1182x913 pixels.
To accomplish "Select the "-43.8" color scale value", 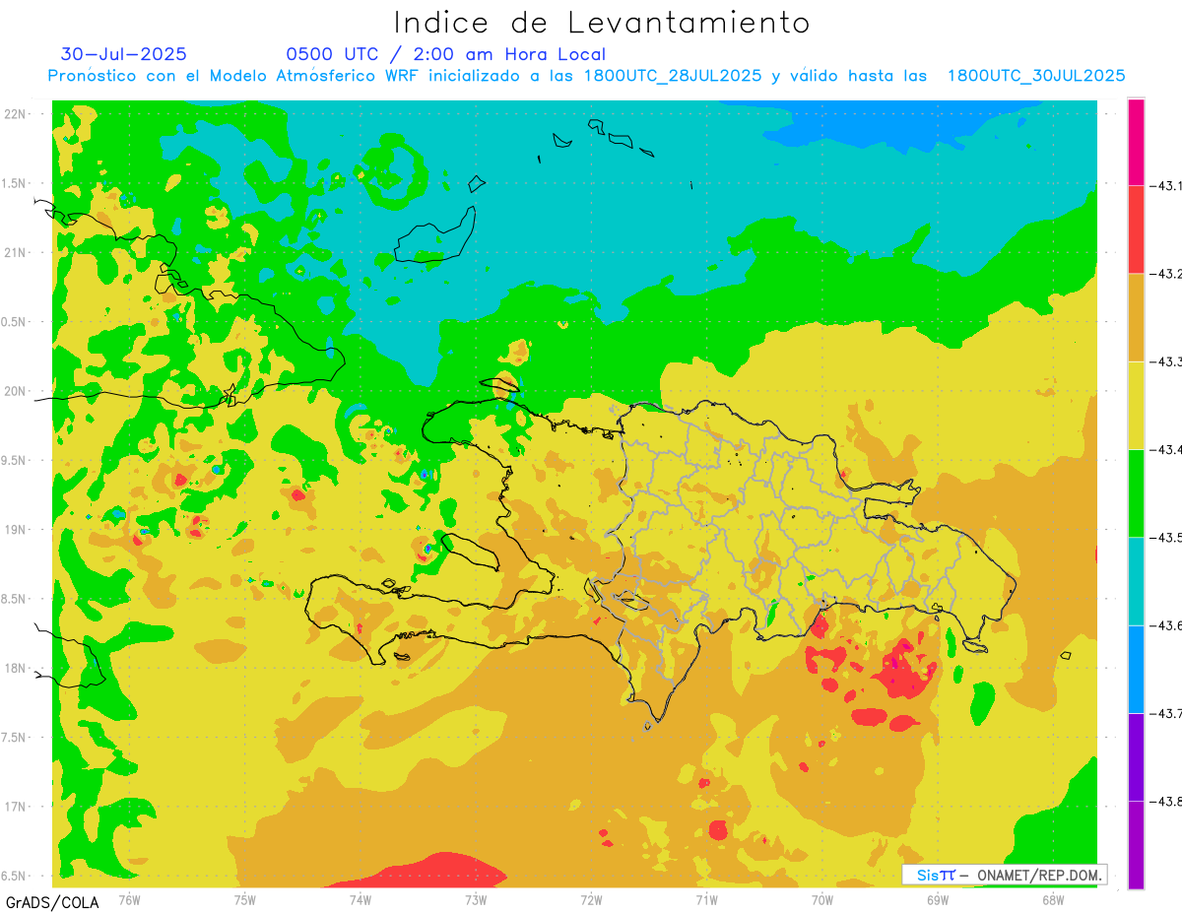I will tap(1167, 801).
